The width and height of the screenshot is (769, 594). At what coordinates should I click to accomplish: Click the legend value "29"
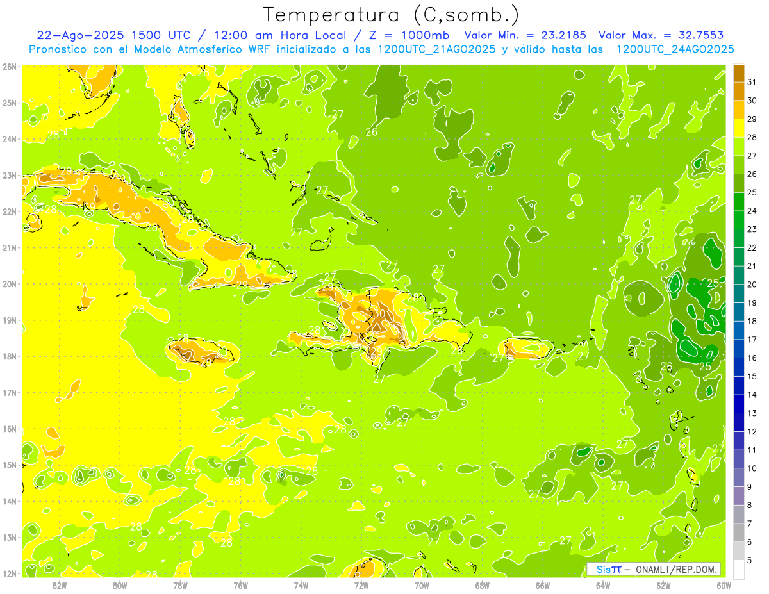coord(752,119)
